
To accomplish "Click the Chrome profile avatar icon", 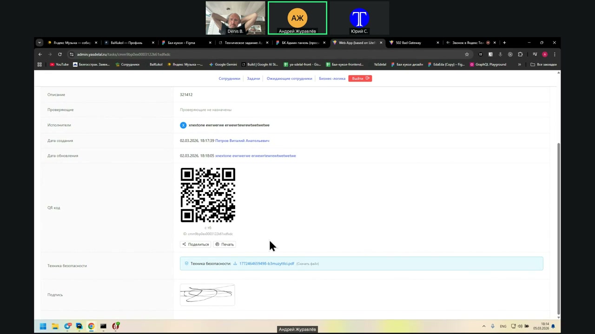I will point(545,54).
